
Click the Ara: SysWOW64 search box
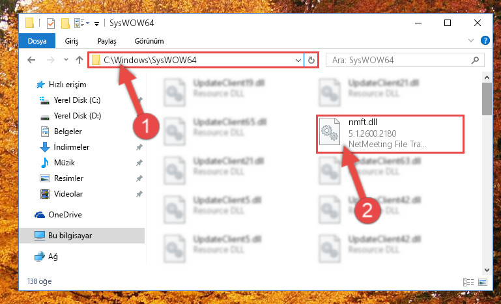[405, 60]
